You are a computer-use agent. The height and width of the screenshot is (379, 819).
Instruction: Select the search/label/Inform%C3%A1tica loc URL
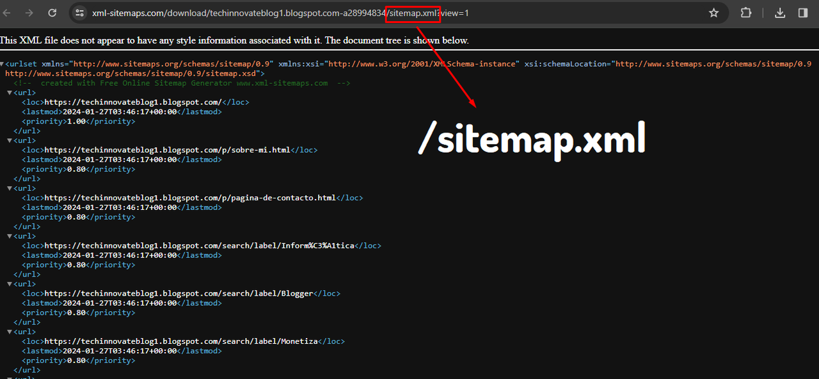(199, 246)
